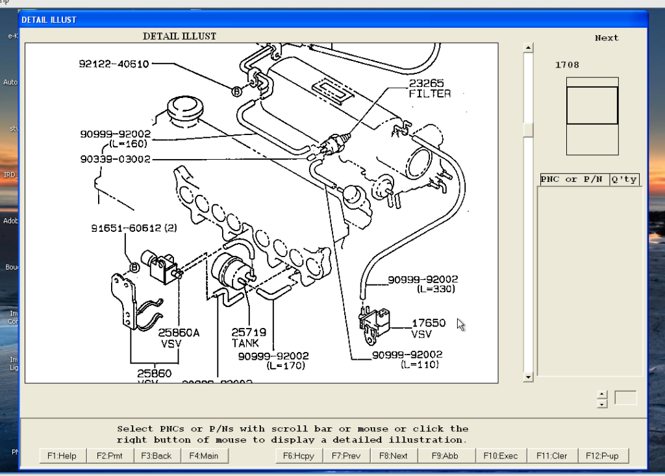Select the 25860A VSV label
The width and height of the screenshot is (665, 476).
coord(179,338)
